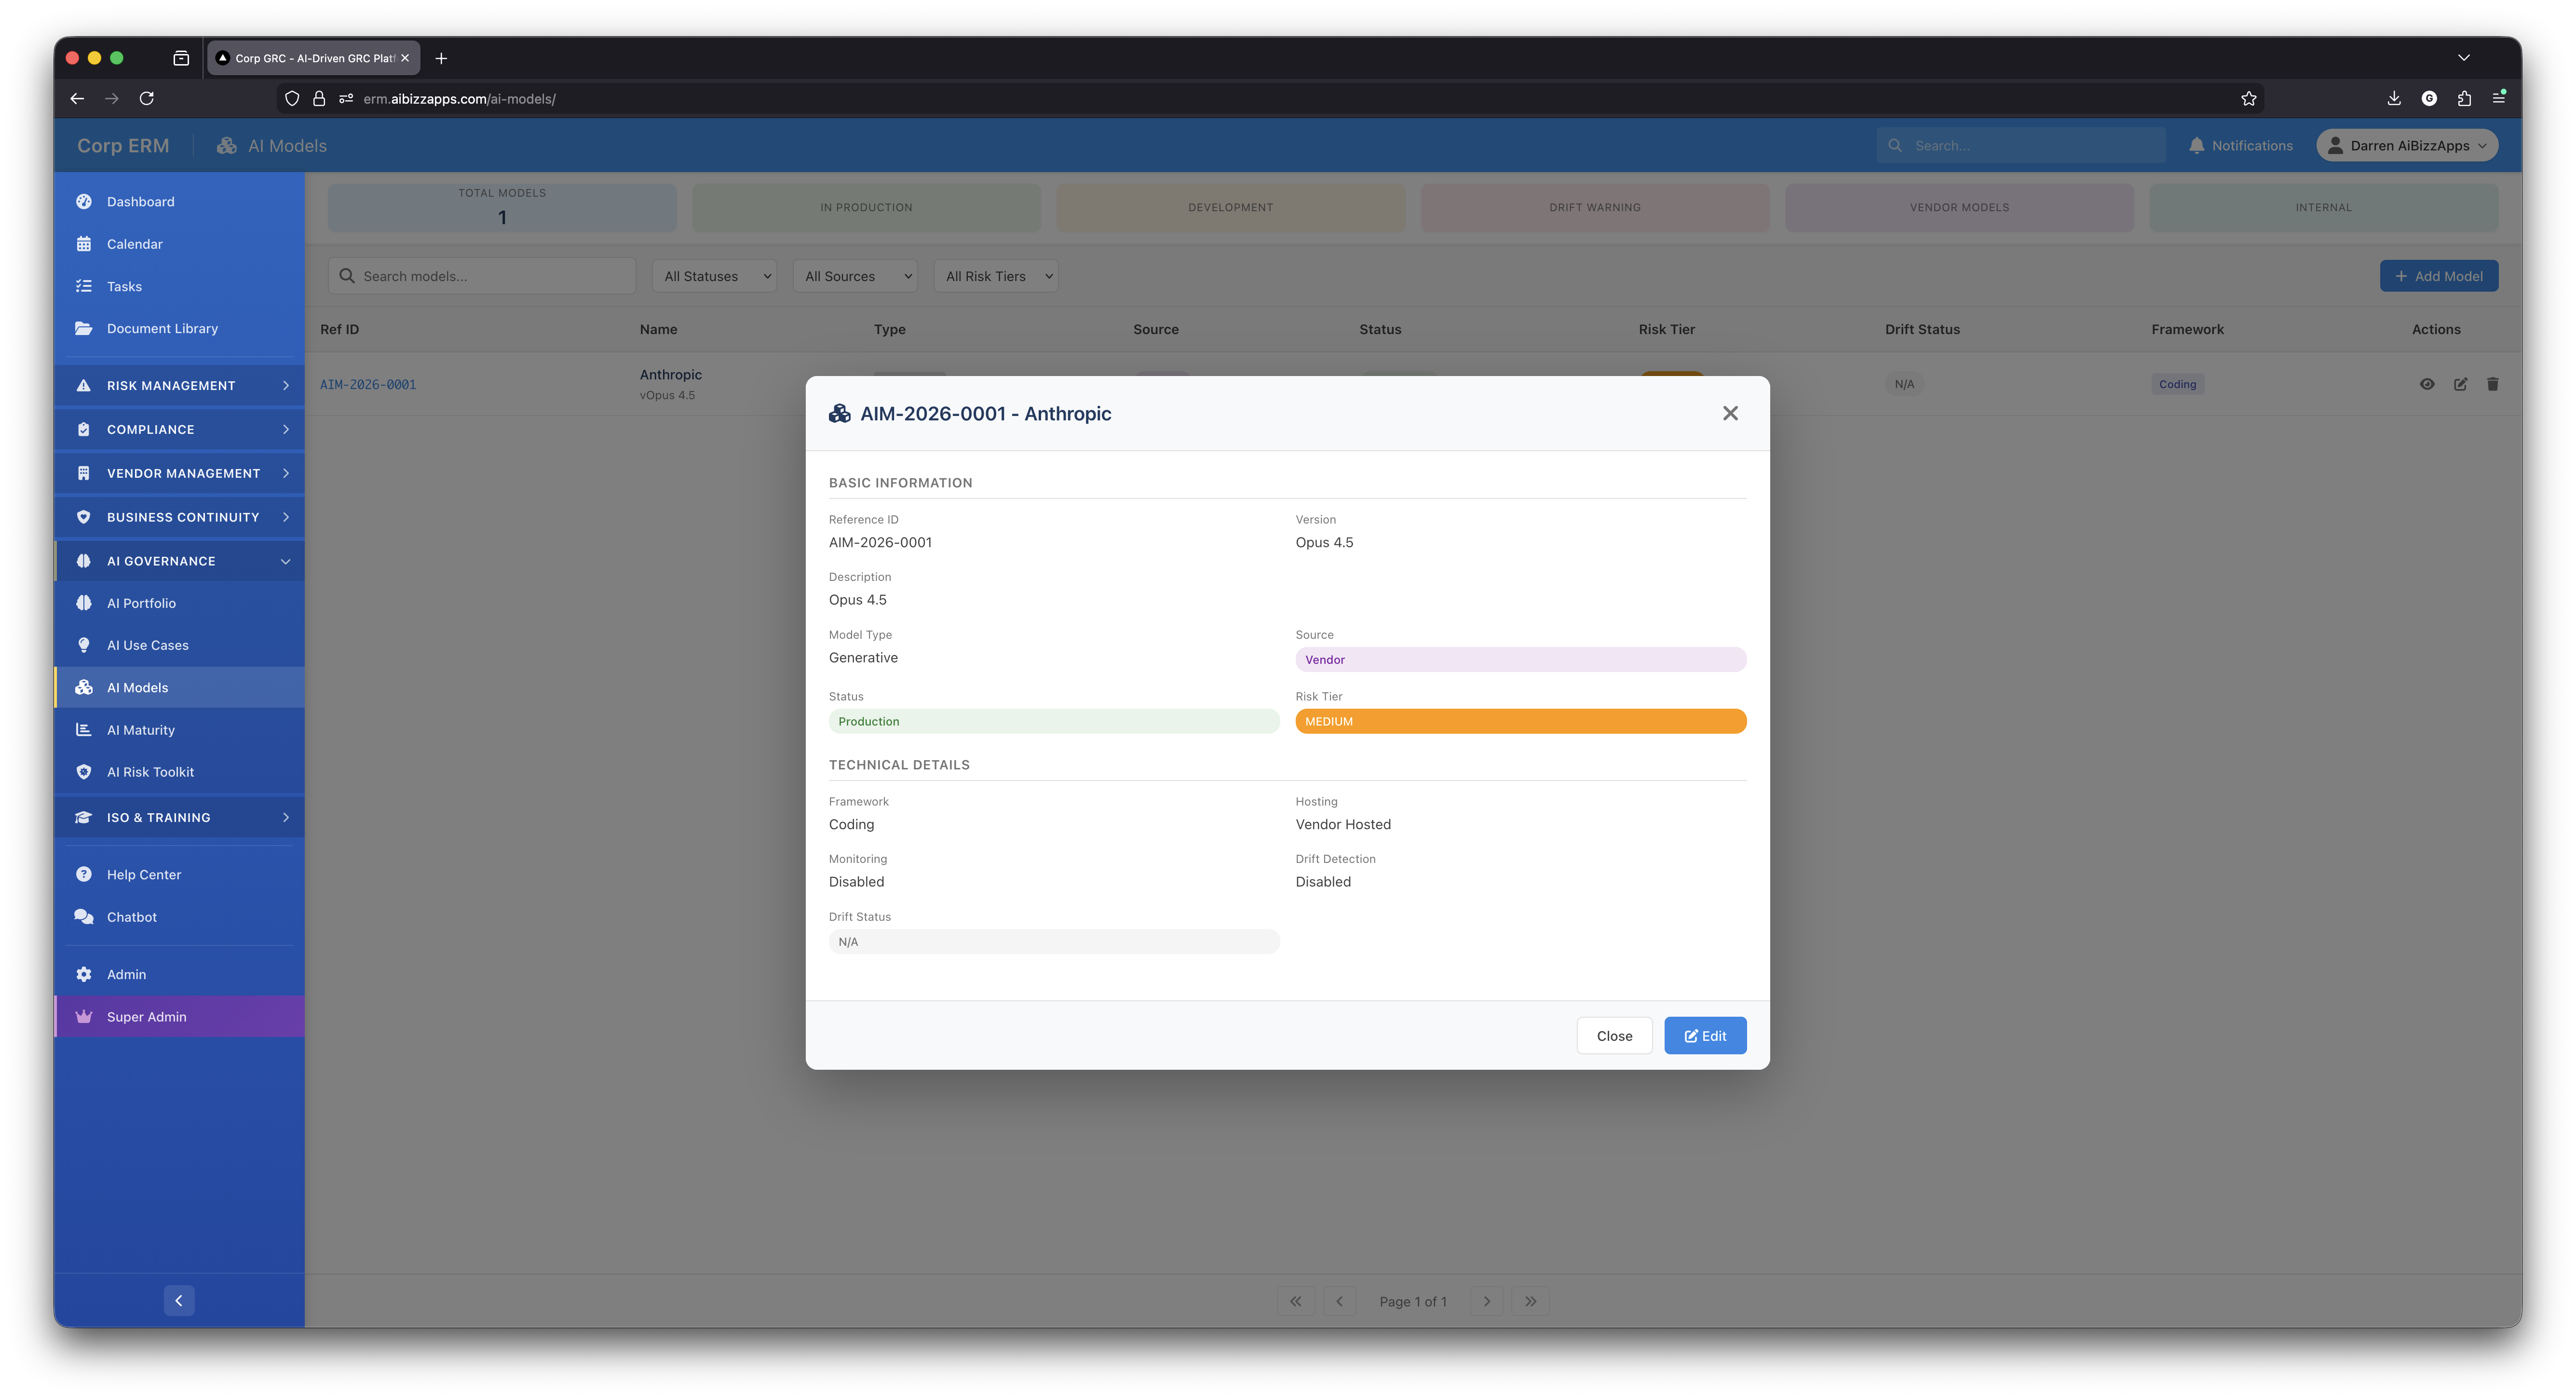Click the eye view icon in Actions column
2576x1399 pixels.
pos(2427,384)
